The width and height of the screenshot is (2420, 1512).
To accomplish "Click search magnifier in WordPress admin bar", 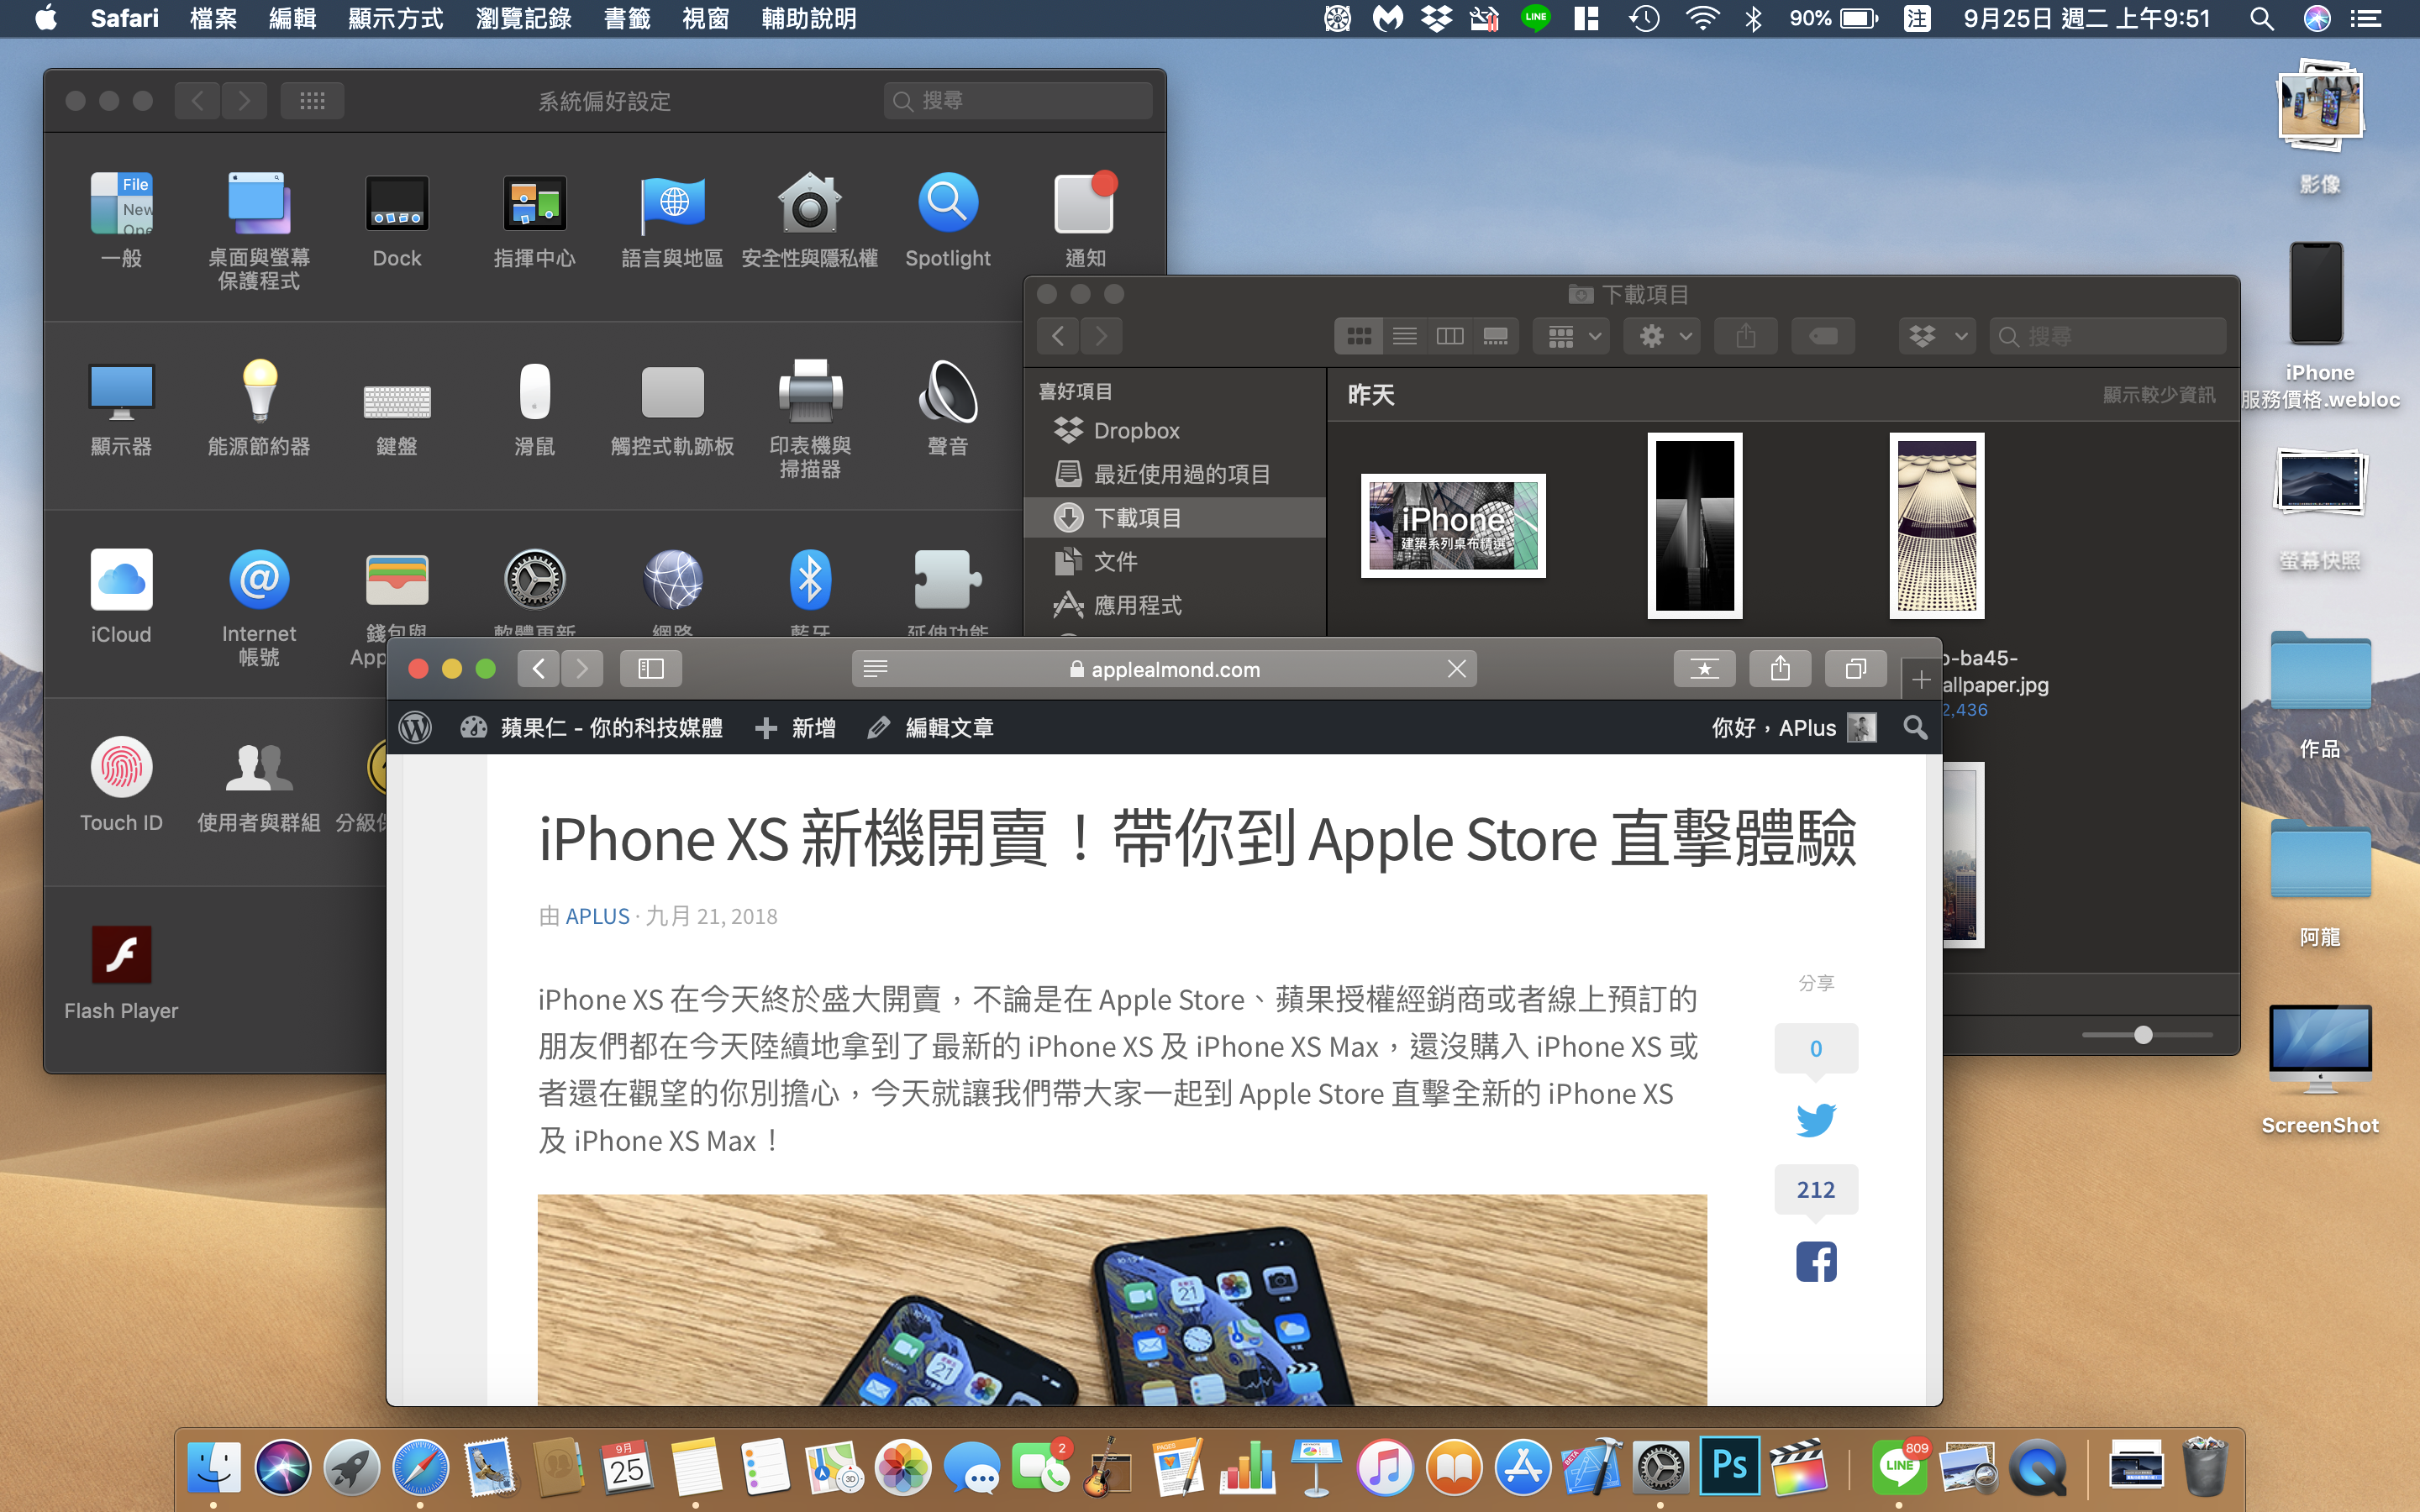I will pyautogui.click(x=1914, y=727).
